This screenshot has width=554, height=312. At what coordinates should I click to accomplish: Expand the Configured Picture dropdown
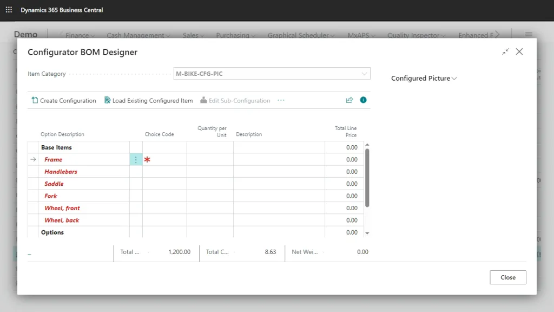453,78
